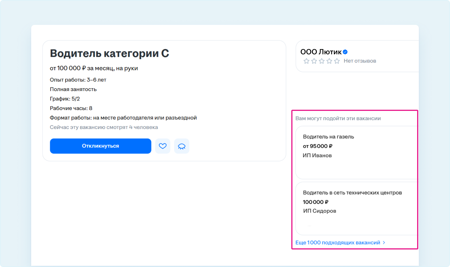Click the График: 5/2 line
450x267 pixels.
65,99
